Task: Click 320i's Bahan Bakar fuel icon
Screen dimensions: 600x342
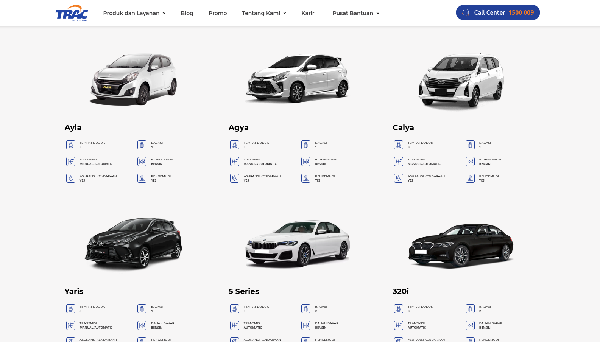Action: (470, 325)
